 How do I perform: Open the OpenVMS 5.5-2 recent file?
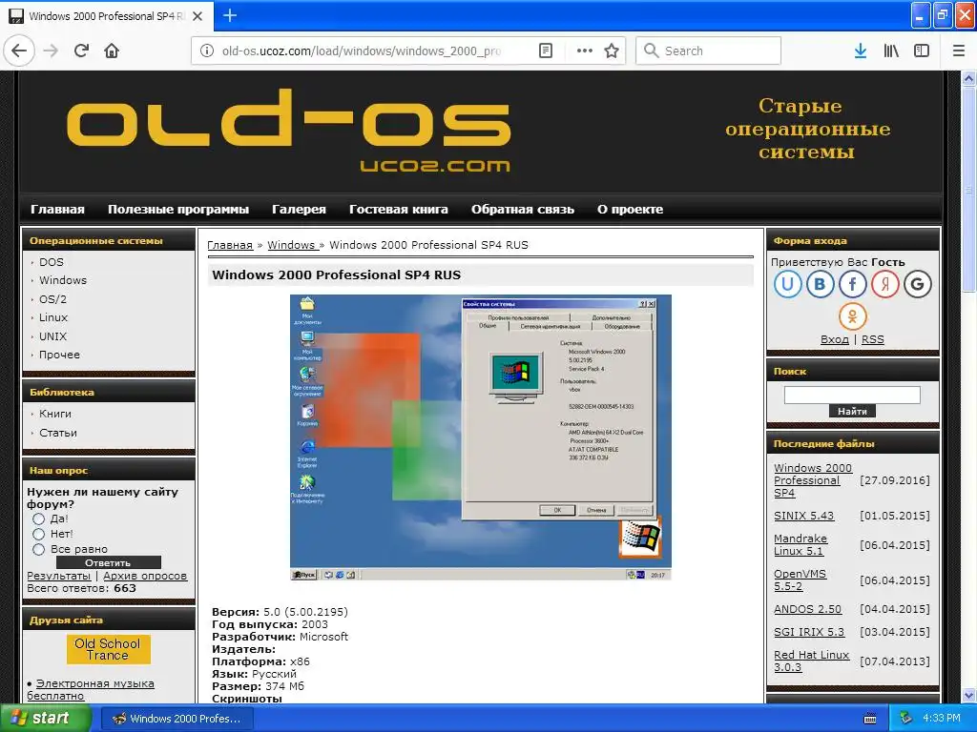click(800, 580)
